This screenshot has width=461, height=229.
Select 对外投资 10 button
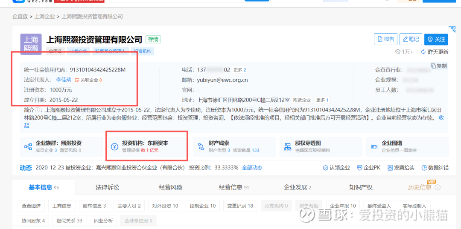pyautogui.click(x=165, y=206)
